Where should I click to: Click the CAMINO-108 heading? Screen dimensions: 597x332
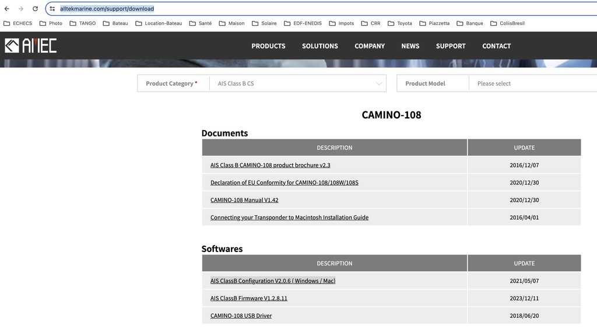391,115
